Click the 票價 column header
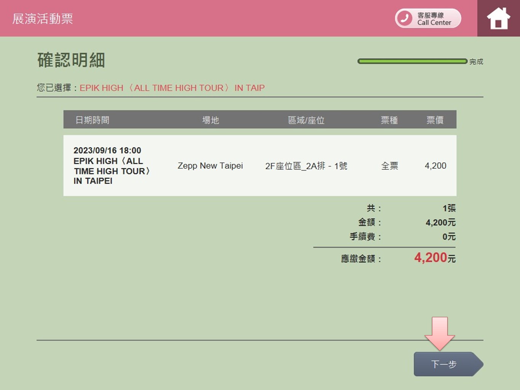Screen dimensions: 520x390 (435, 120)
